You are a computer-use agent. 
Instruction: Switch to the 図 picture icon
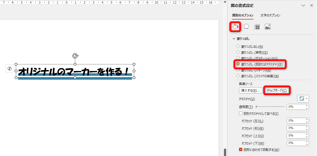(267, 26)
